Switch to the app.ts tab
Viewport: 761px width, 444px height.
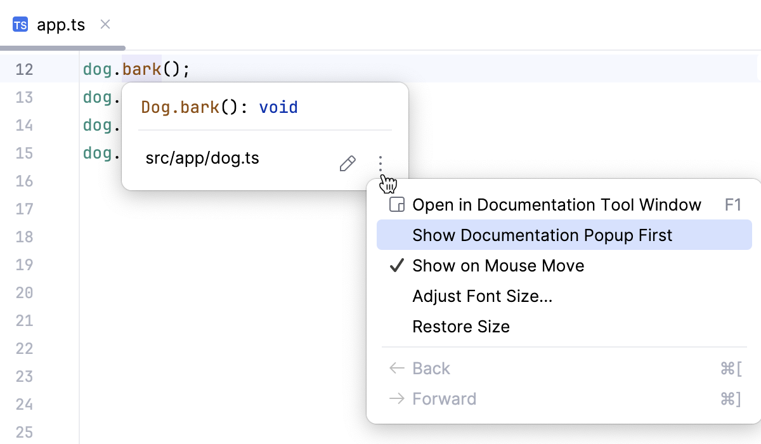[61, 25]
